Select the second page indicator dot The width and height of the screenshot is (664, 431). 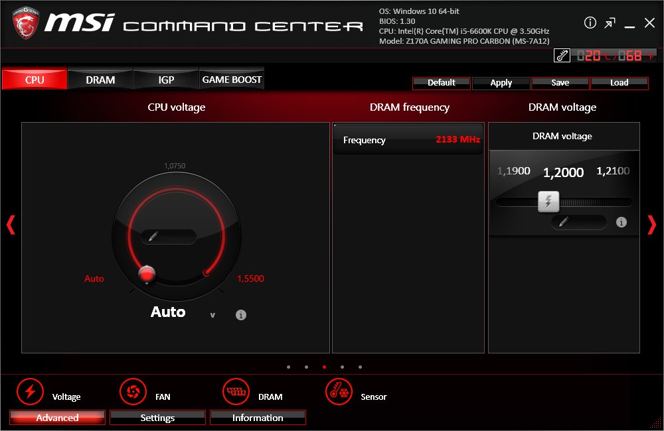(x=306, y=367)
